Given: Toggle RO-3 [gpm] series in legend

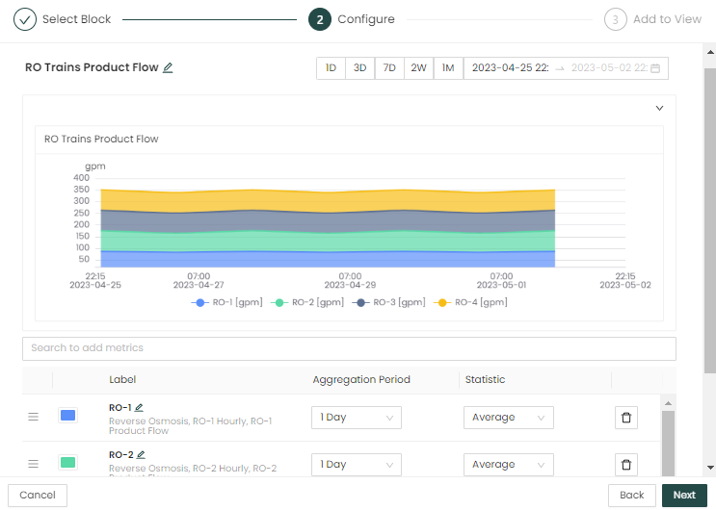Looking at the screenshot, I should (389, 302).
